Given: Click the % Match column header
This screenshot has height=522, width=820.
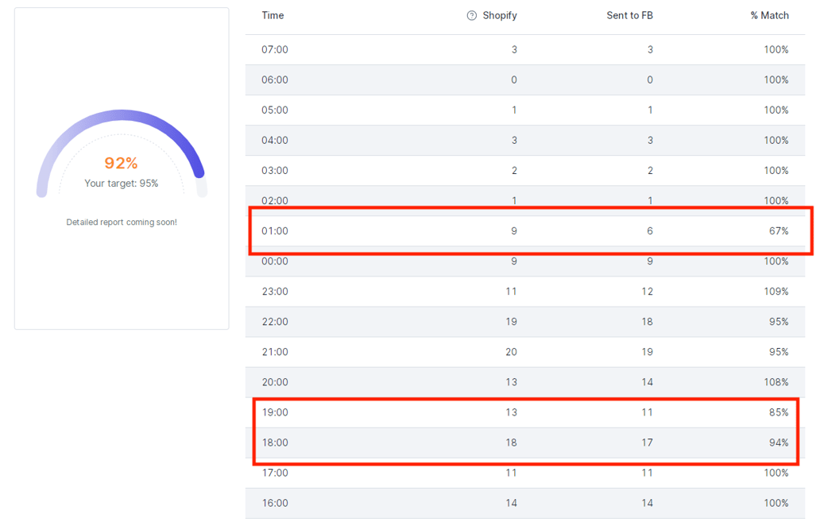Looking at the screenshot, I should [770, 16].
